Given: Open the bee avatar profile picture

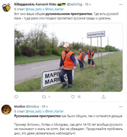Looking at the screenshot, I should [6, 7].
